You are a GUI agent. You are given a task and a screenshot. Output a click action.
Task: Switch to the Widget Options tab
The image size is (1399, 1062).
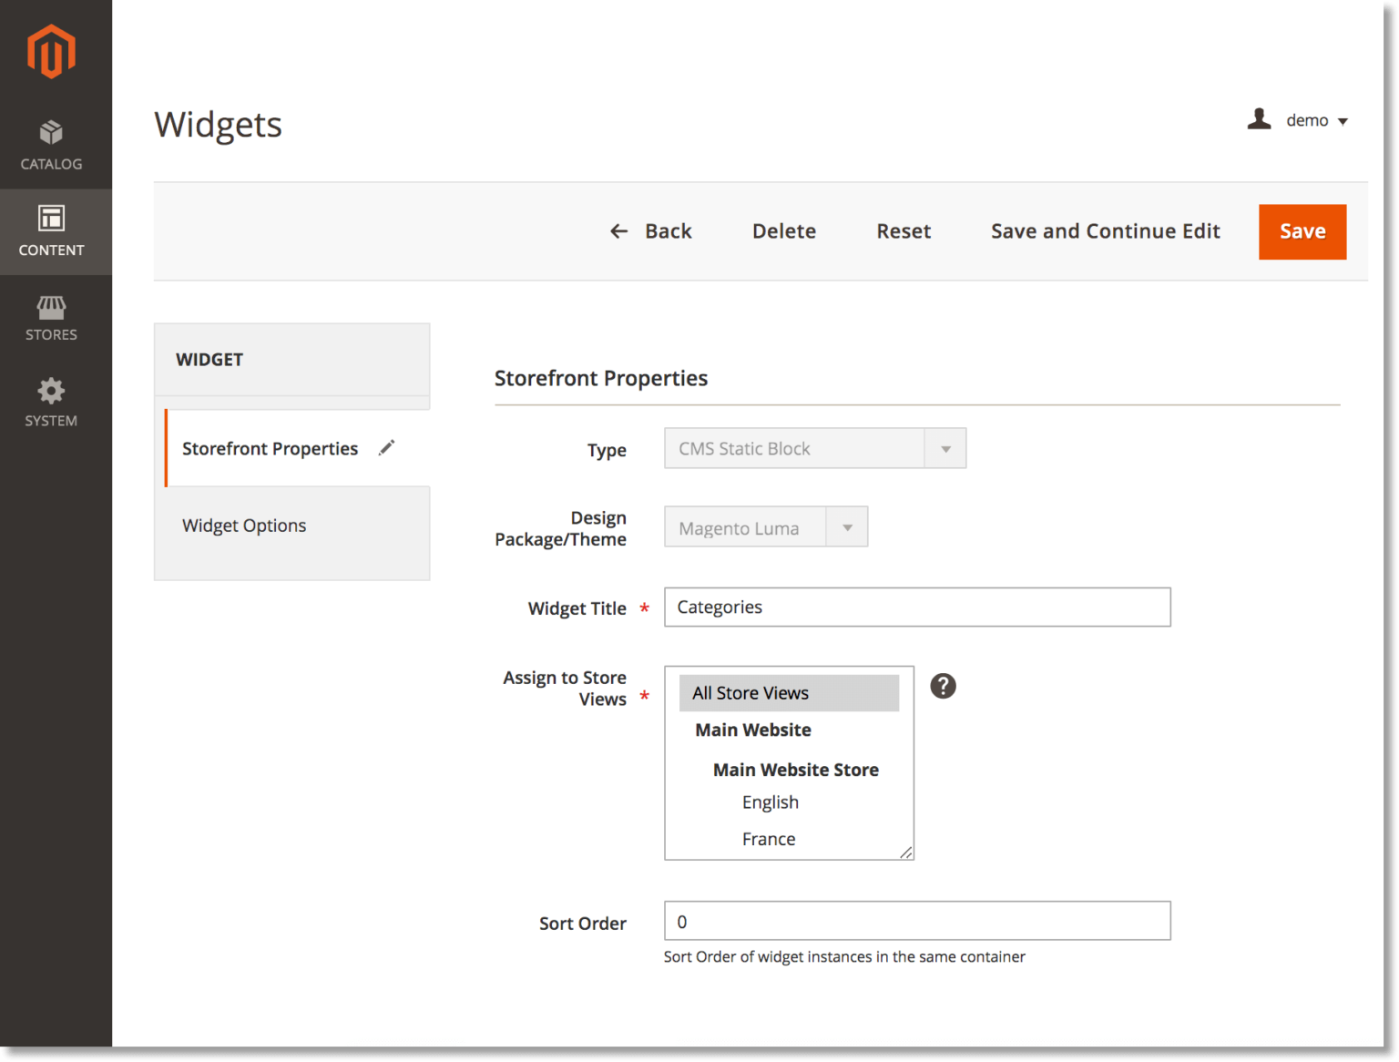click(244, 525)
